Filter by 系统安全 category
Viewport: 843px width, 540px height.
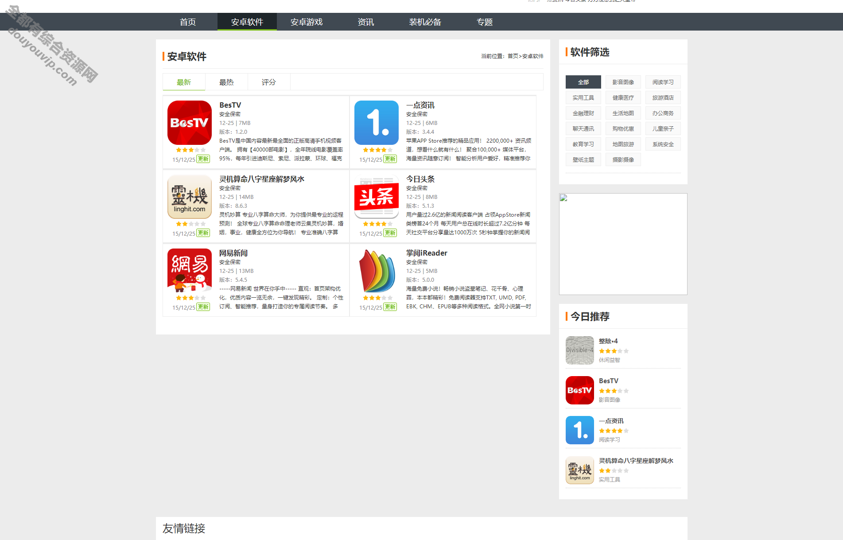coord(663,144)
